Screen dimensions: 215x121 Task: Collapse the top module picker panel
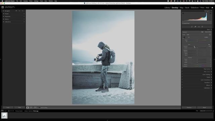coord(107,5)
